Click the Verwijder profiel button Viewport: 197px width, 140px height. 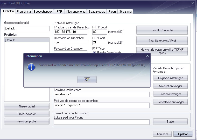[x=27, y=121]
